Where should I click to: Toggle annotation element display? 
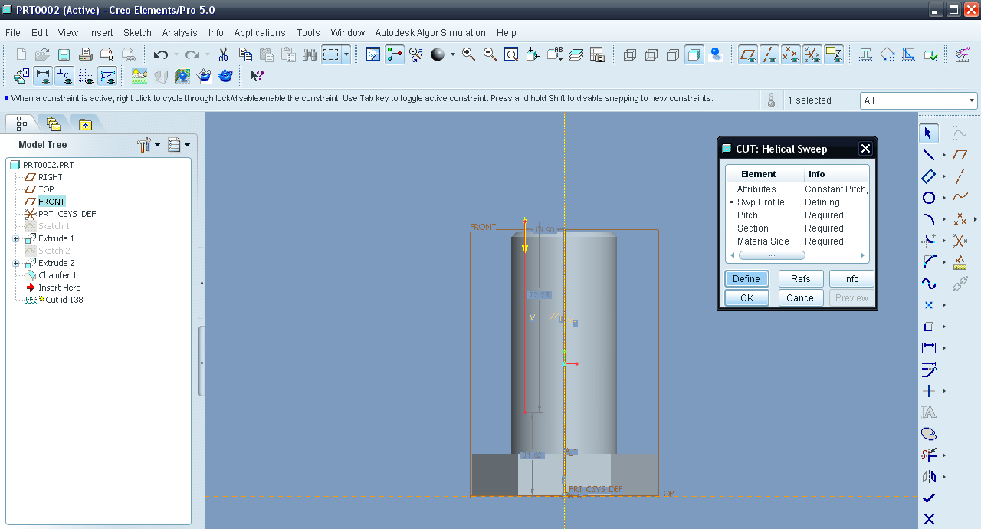click(834, 54)
